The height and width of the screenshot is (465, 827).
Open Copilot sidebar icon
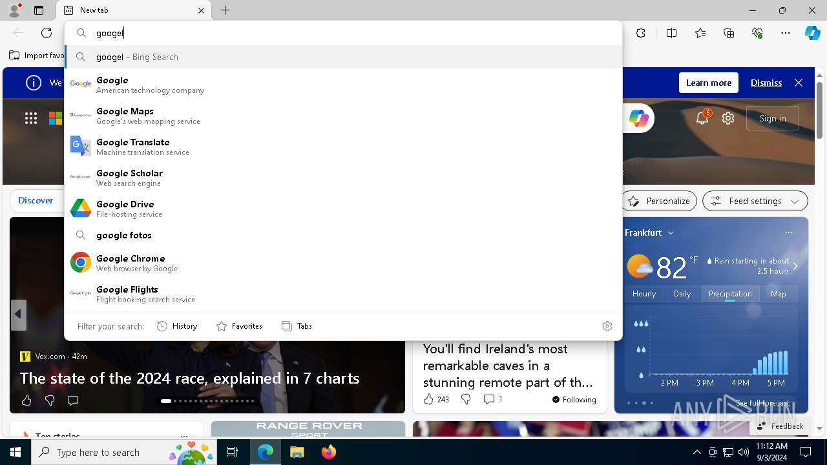click(812, 33)
